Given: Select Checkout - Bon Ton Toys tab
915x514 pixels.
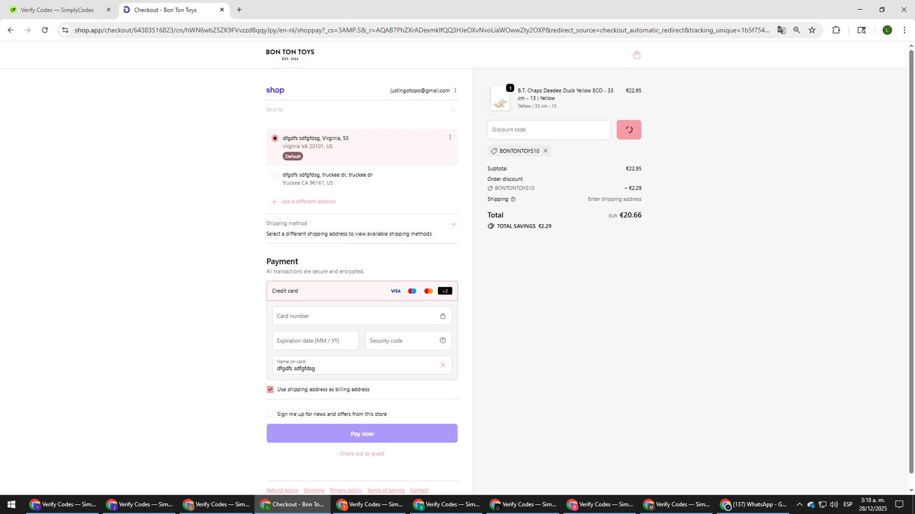Looking at the screenshot, I should [165, 10].
